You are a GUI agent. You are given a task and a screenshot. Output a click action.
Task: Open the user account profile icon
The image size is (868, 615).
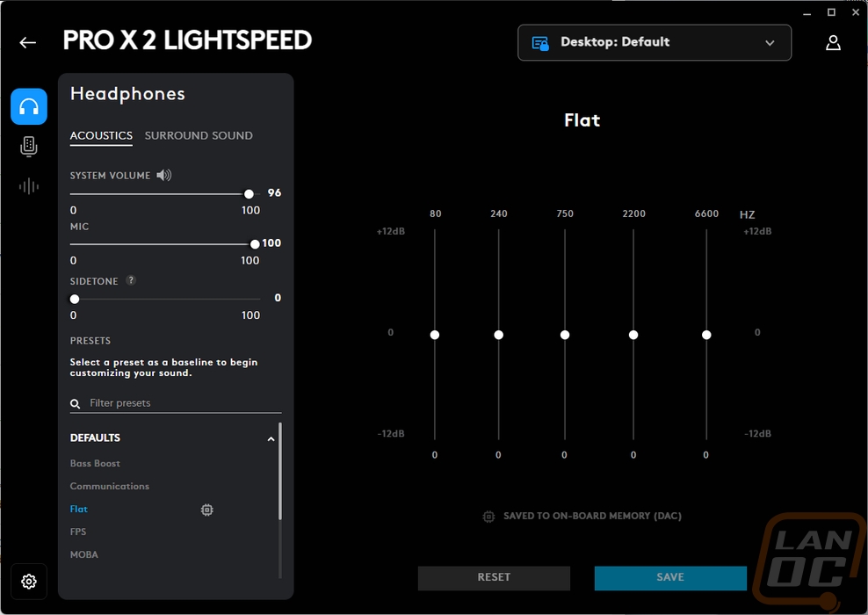coord(833,43)
